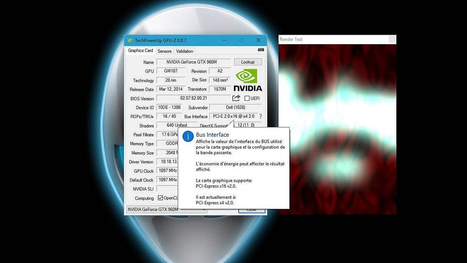Click the "Name" label
467x263 pixels.
pos(148,62)
